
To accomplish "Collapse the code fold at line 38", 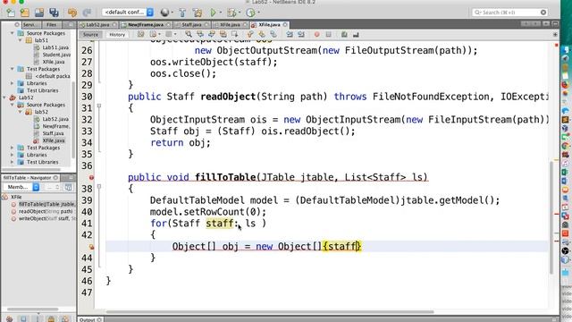I will [99, 187].
